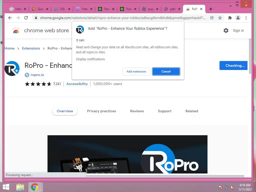Click the Chrome taskbar icon
Image resolution: width=256 pixels, height=192 pixels.
point(34,187)
